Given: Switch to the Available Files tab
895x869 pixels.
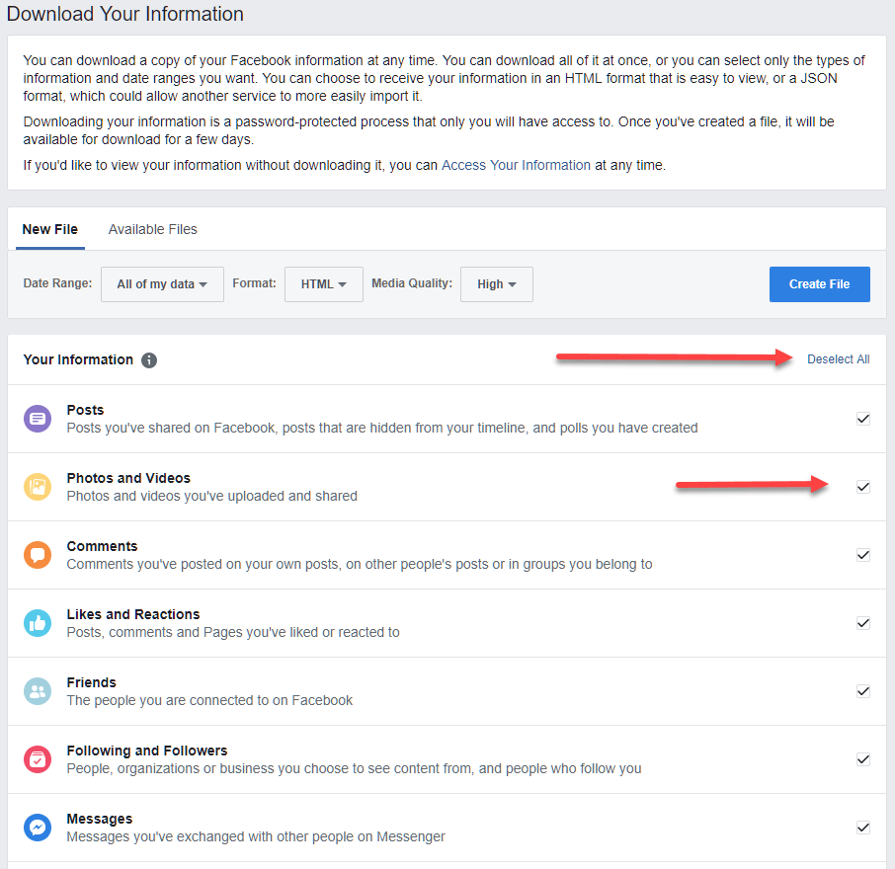Looking at the screenshot, I should [152, 229].
